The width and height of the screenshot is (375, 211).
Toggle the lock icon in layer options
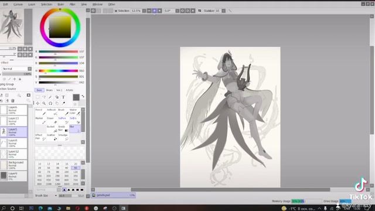[x=20, y=79]
